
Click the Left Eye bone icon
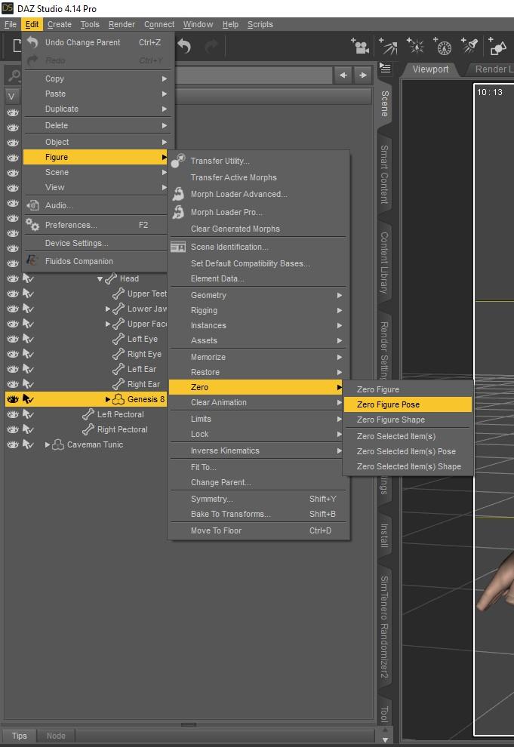point(118,339)
